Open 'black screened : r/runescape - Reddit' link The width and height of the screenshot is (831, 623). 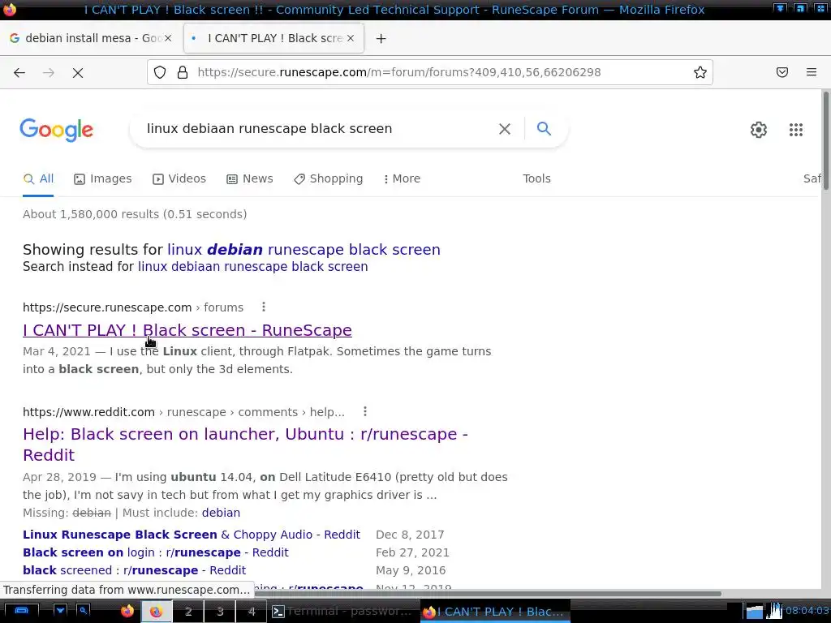click(134, 570)
